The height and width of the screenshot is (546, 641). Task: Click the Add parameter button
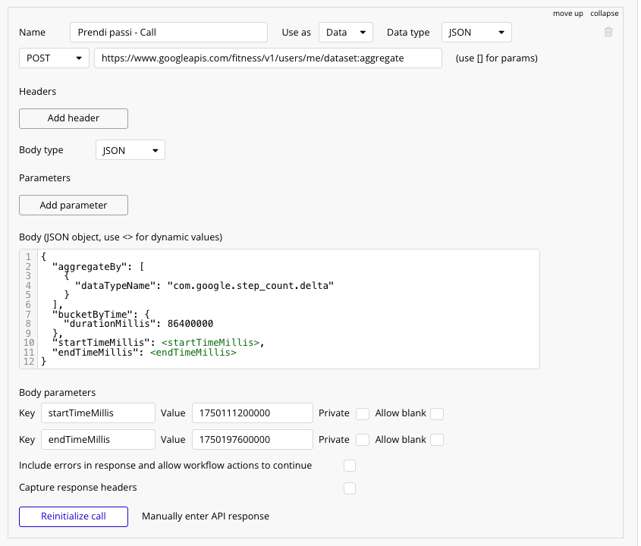(x=74, y=206)
